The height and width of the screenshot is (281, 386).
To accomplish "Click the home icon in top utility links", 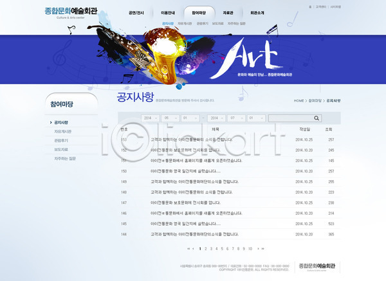I will tap(310, 6).
